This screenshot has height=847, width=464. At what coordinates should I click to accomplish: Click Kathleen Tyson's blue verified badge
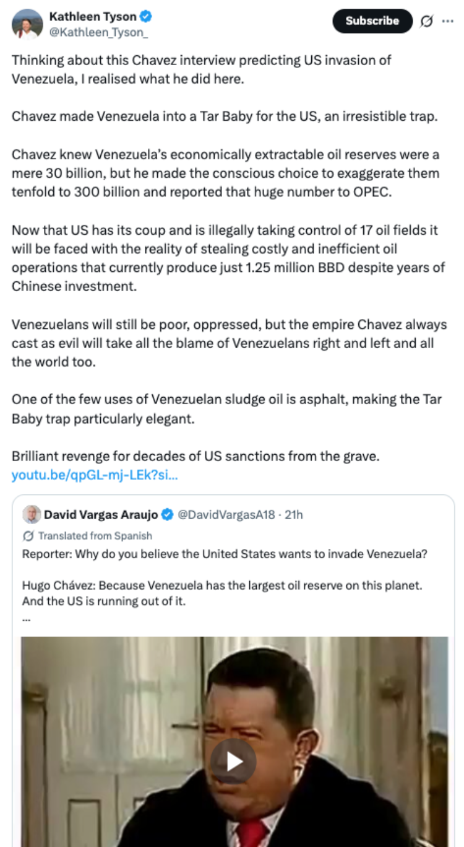coord(147,17)
